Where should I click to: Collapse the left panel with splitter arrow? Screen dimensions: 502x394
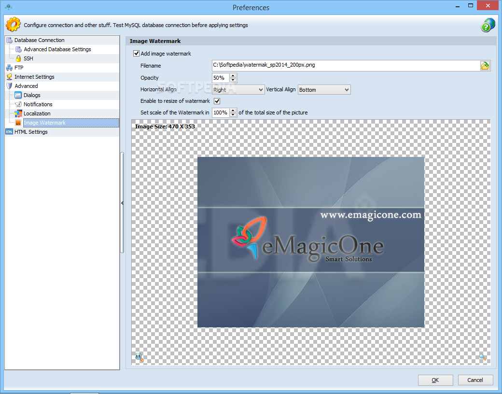click(x=122, y=203)
